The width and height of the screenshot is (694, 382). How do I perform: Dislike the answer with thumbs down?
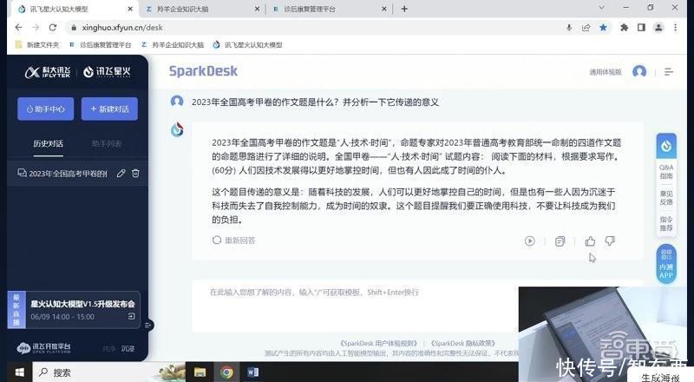click(x=610, y=241)
